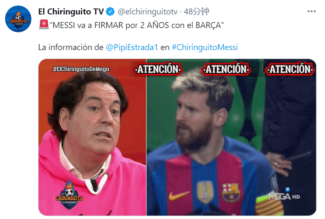Click the leftmost ATENCIÓN banner

[x=158, y=69]
